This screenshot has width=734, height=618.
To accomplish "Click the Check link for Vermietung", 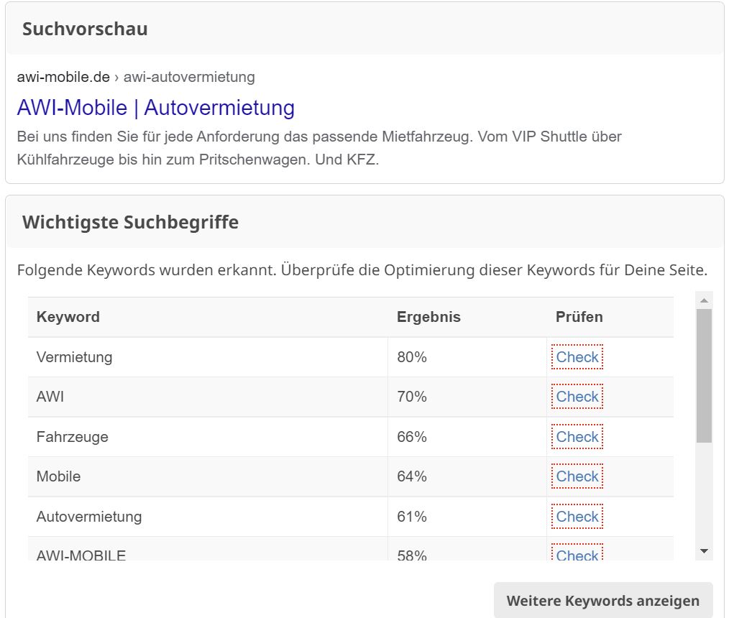I will coord(577,357).
